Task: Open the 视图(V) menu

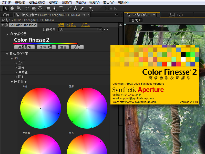Action: click(94, 3)
